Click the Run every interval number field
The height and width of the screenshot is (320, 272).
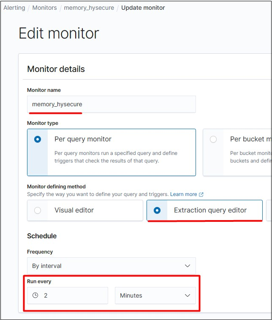74,295
